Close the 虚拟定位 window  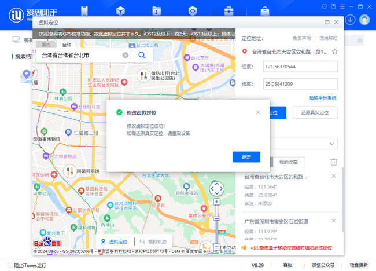point(336,22)
